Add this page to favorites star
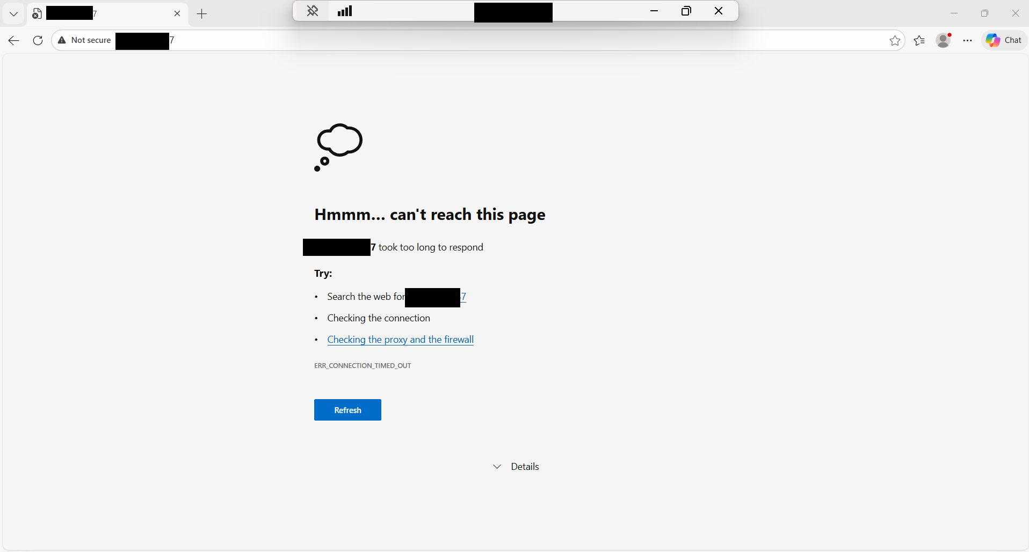1029x552 pixels. [x=895, y=41]
